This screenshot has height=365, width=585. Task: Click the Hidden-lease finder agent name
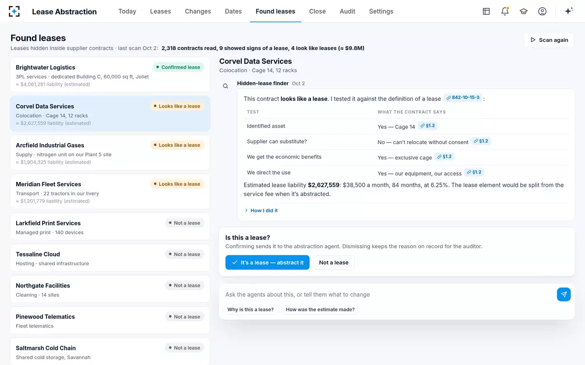[263, 84]
